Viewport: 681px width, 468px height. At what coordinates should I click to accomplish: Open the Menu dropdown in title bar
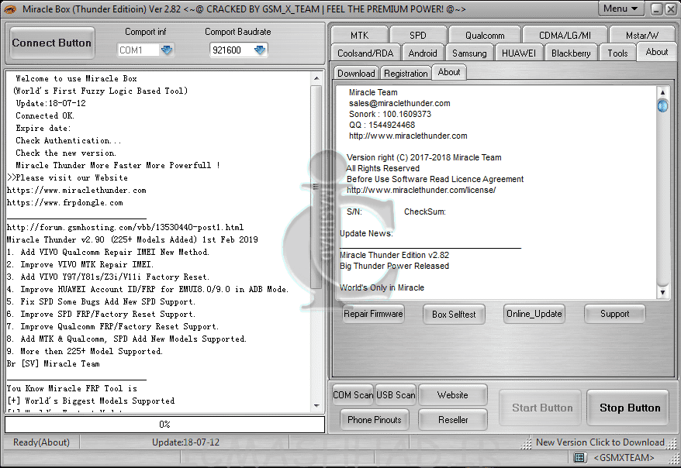point(621,9)
